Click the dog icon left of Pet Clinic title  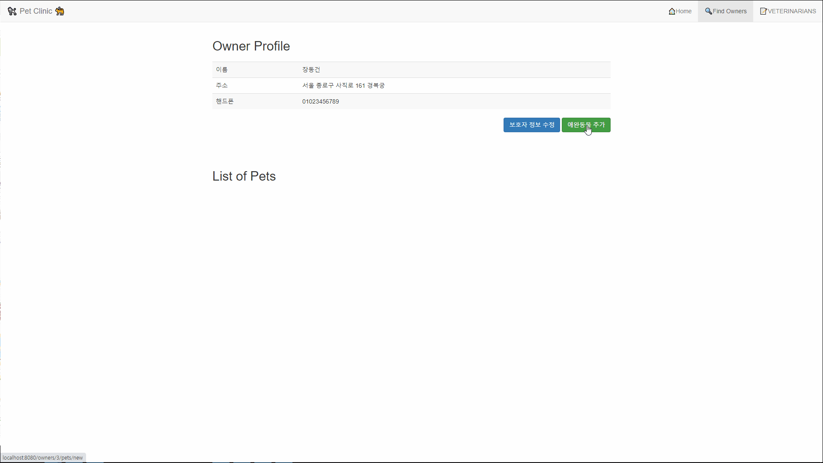12,11
